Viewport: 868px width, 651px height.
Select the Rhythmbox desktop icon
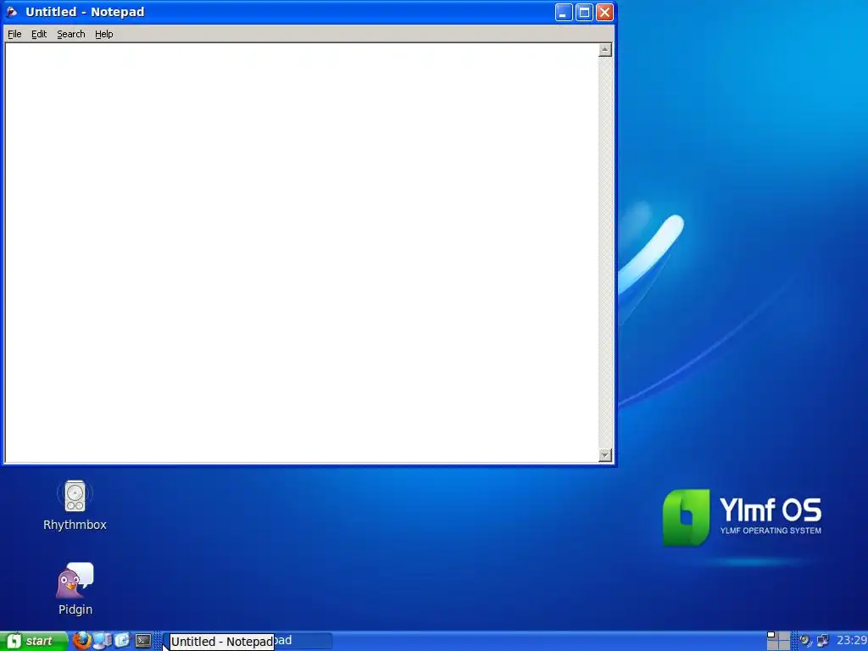(x=75, y=505)
